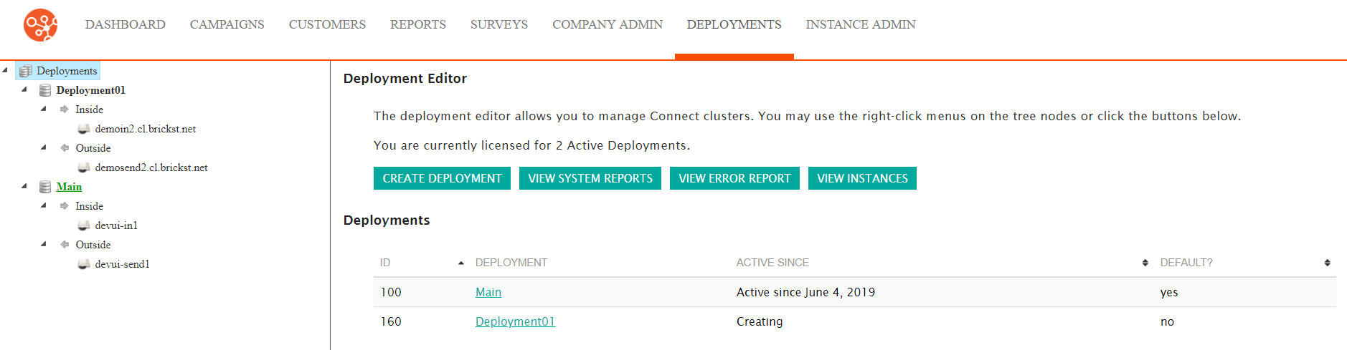Collapse the Main tree node
The height and width of the screenshot is (350, 1347).
click(24, 186)
